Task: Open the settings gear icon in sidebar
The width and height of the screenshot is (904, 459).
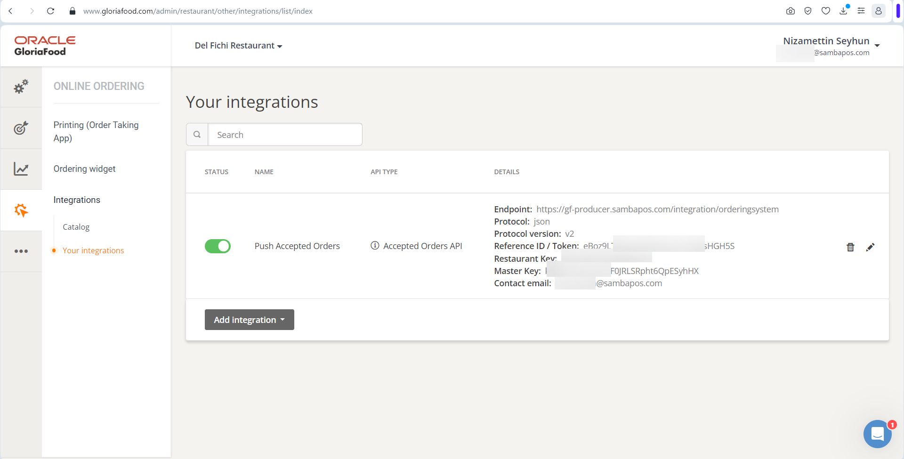Action: point(21,87)
